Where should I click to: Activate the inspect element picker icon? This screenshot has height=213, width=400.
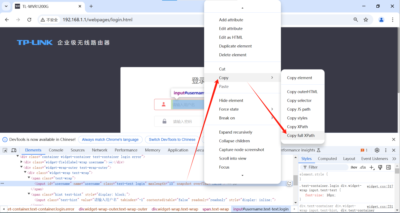point(5,150)
